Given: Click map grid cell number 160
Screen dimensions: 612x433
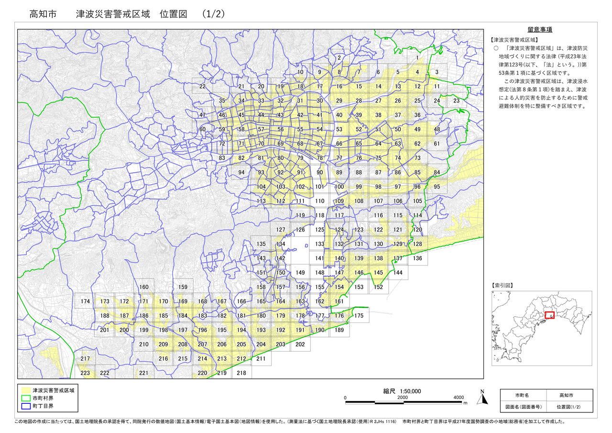Looking at the screenshot, I should [x=144, y=287].
